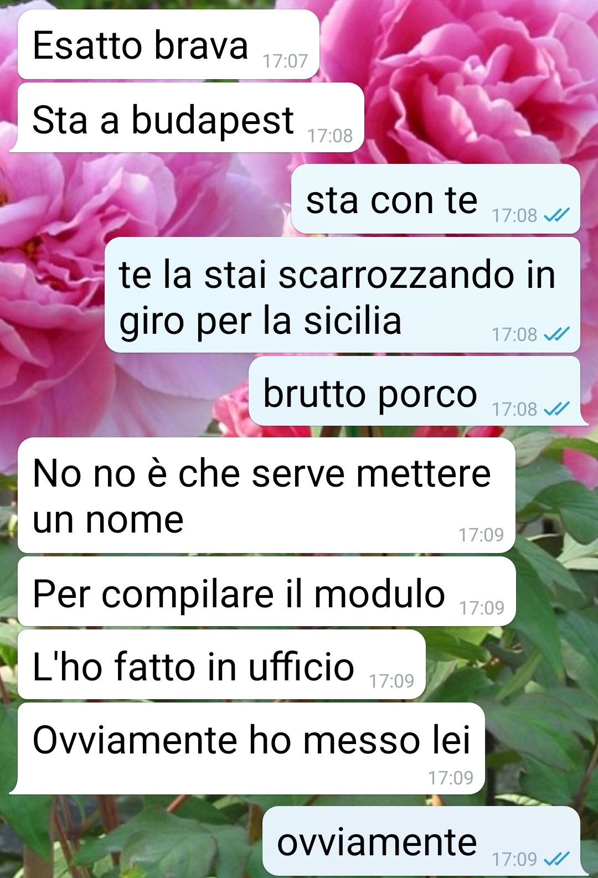Tap 17:09 timestamp under 'un nome'
The width and height of the screenshot is (598, 878).
481,535
